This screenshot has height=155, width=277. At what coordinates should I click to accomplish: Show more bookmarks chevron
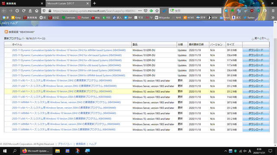point(273,18)
